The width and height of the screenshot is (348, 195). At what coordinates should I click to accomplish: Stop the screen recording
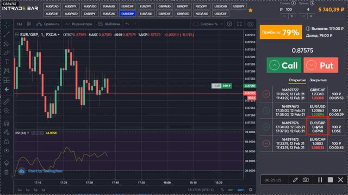click(x=330, y=180)
